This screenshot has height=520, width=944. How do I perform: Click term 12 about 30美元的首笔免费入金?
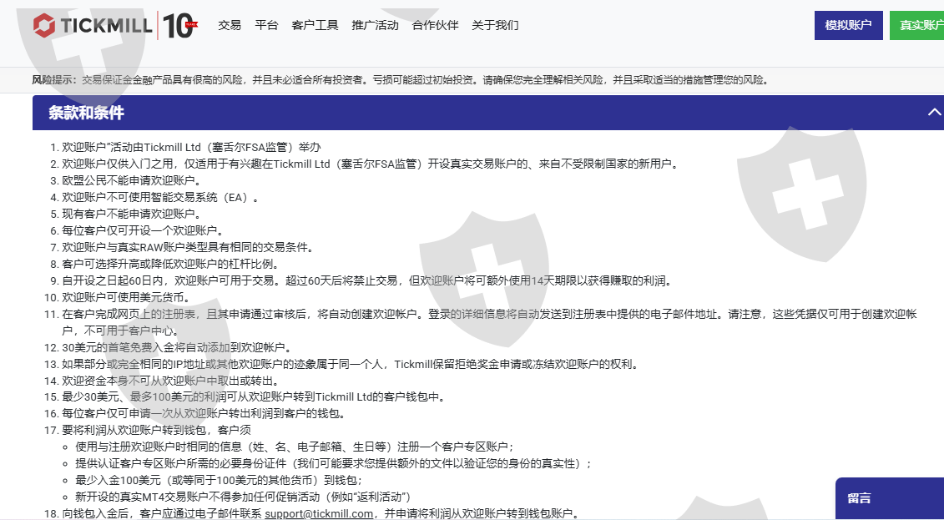(178, 347)
